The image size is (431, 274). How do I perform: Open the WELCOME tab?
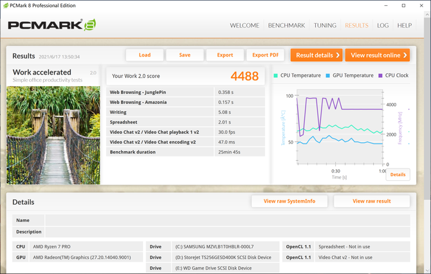[244, 26]
